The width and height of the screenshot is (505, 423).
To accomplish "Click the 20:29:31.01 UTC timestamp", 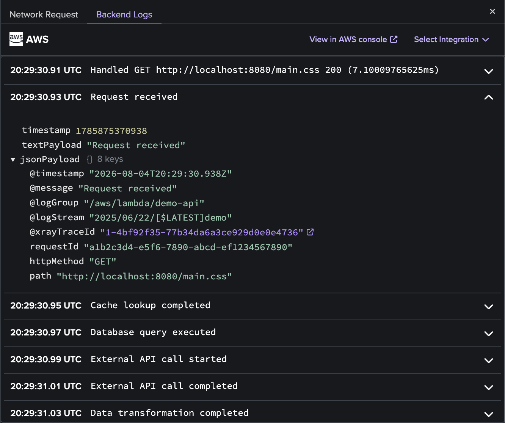I will coord(46,386).
